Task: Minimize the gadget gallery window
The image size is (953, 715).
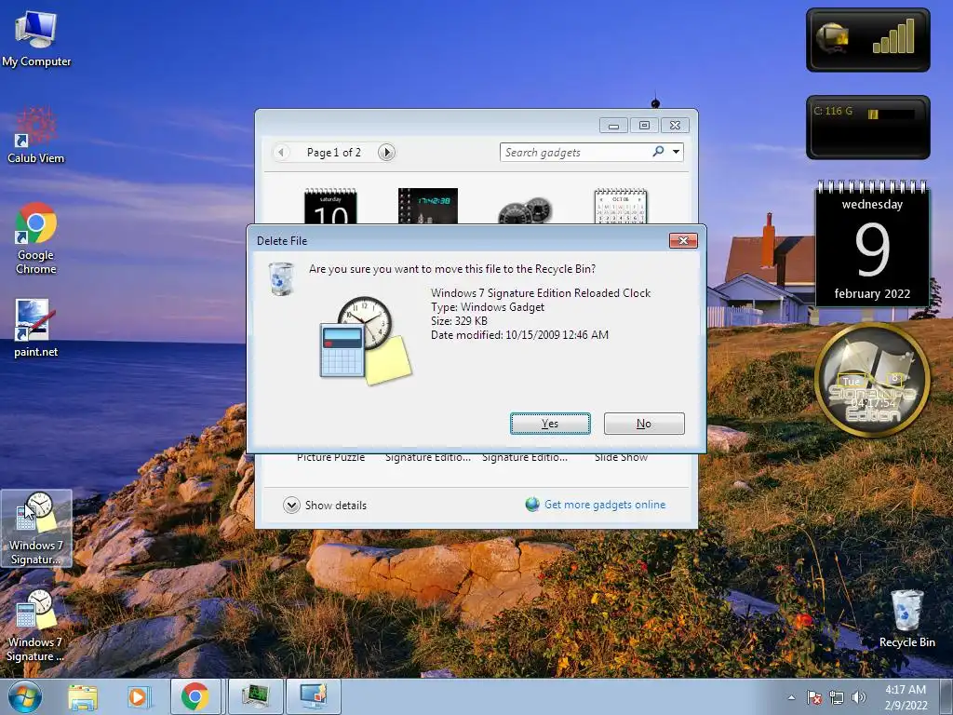Action: coord(614,126)
